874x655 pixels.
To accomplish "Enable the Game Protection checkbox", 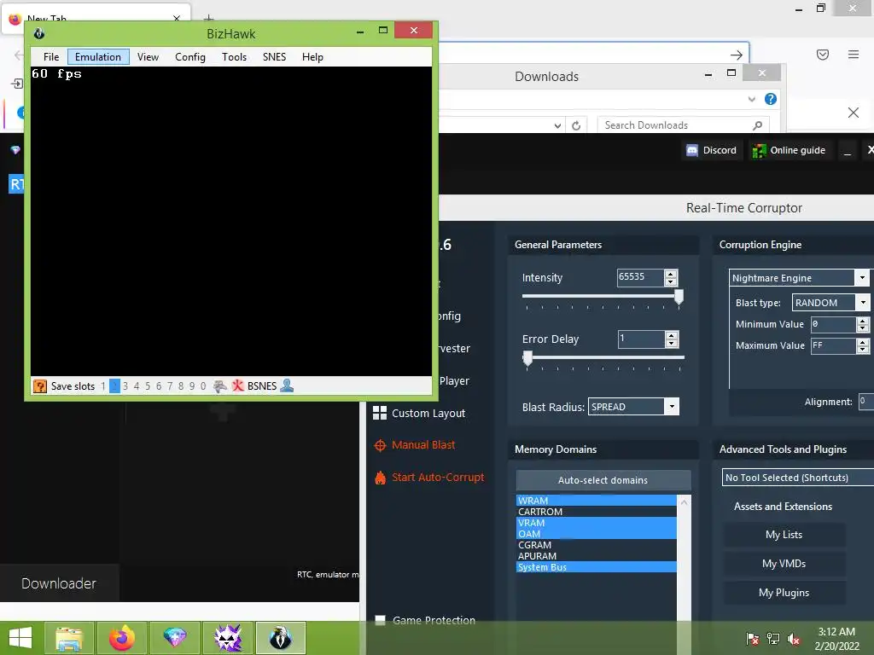I will pos(380,621).
